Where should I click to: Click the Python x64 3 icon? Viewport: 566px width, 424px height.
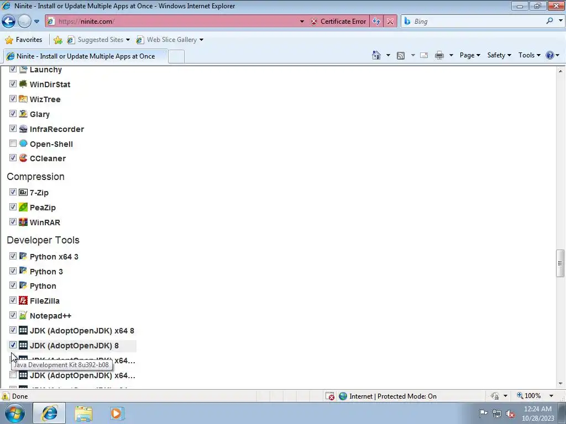23,256
